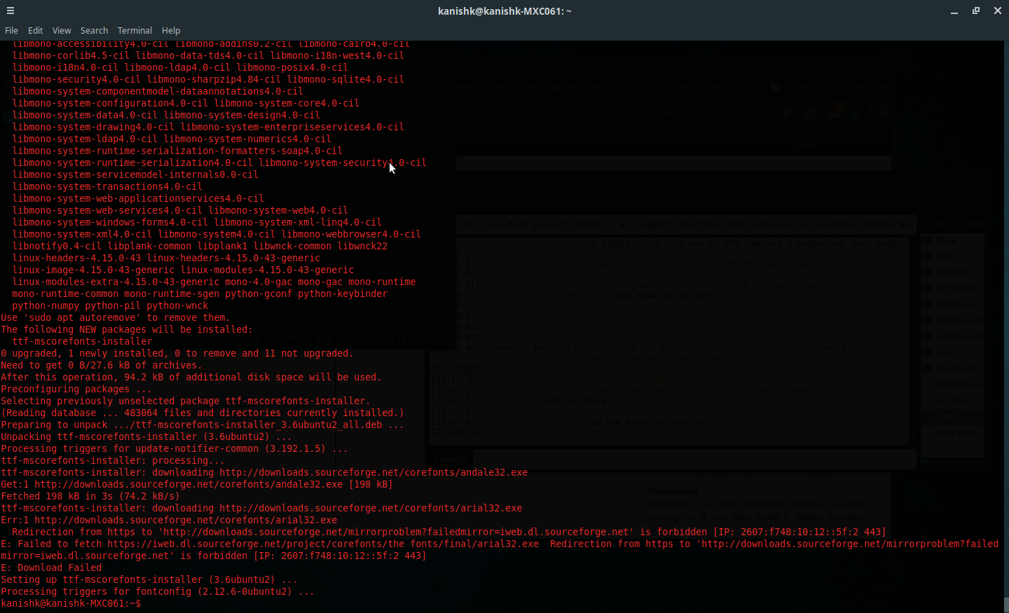Click the 'libmono-system-servicemodel-internals0.0-cil' package line
Screen dimensions: 1009x613
(135, 174)
